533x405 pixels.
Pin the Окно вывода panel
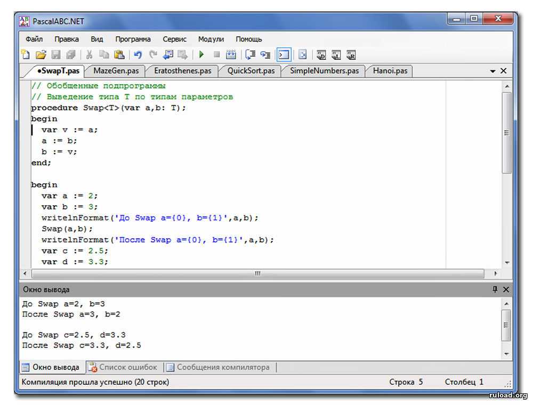pyautogui.click(x=495, y=289)
